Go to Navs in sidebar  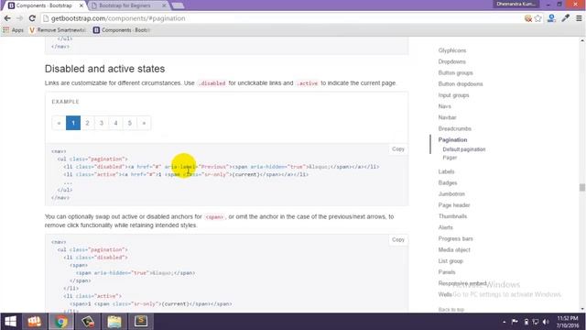tap(445, 106)
